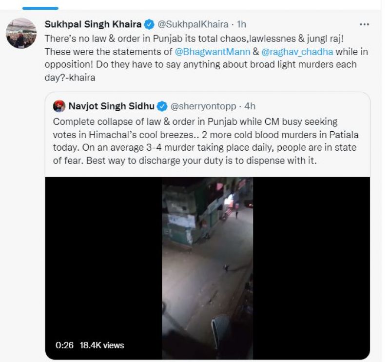390x362 pixels.
Task: Click the @sherryontopp handle
Action: click(x=204, y=106)
